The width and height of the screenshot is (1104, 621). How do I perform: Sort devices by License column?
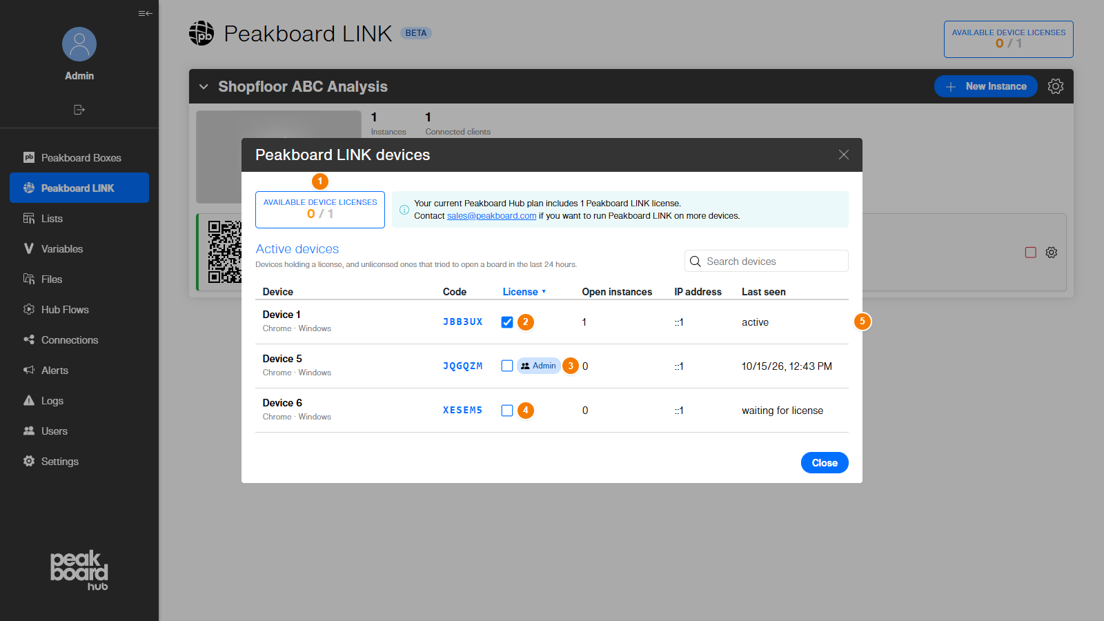[524, 292]
